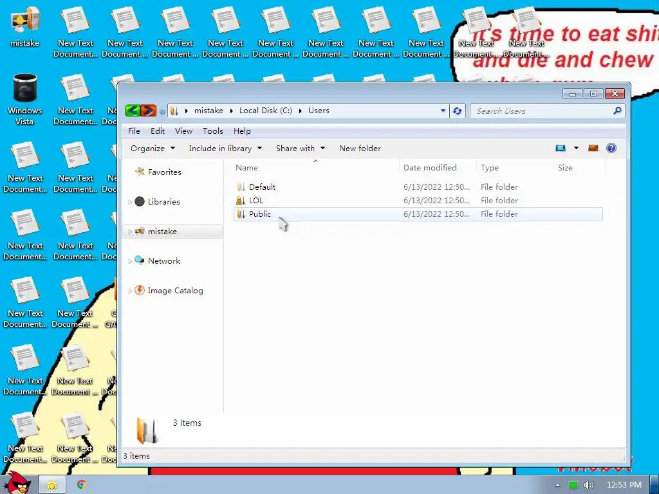Open the File menu
This screenshot has width=659, height=494.
[x=134, y=131]
